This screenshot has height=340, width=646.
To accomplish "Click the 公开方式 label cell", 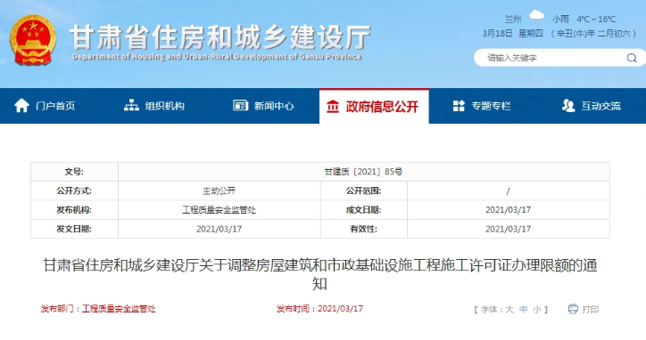I will (x=74, y=190).
